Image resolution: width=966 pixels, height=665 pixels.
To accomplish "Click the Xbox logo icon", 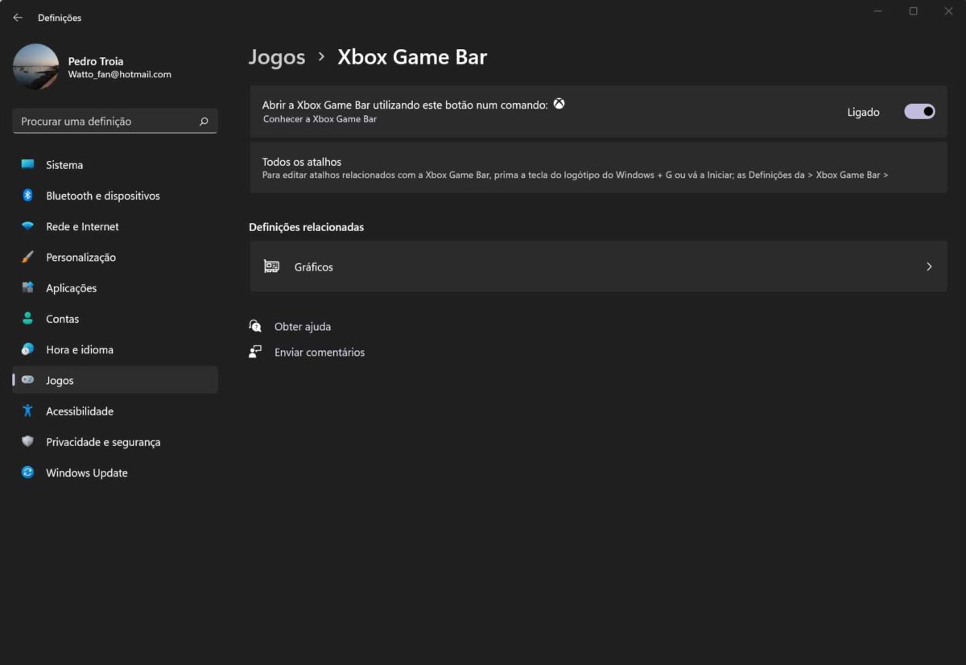I will 559,104.
